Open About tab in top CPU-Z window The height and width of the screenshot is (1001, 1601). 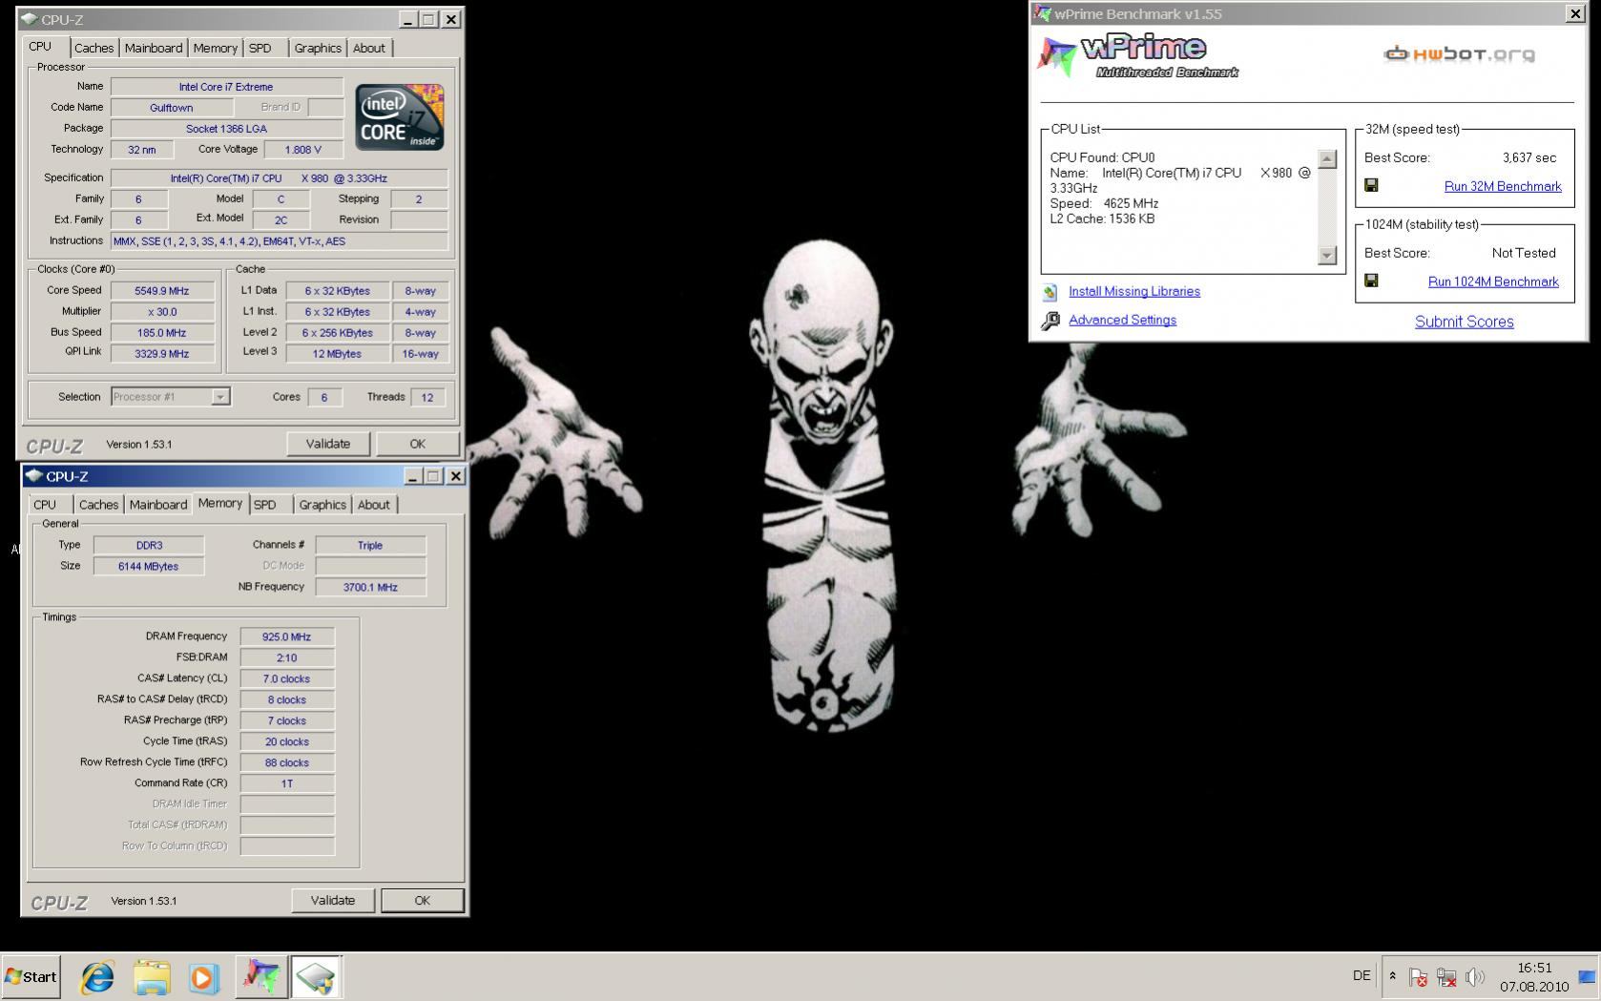pyautogui.click(x=369, y=48)
